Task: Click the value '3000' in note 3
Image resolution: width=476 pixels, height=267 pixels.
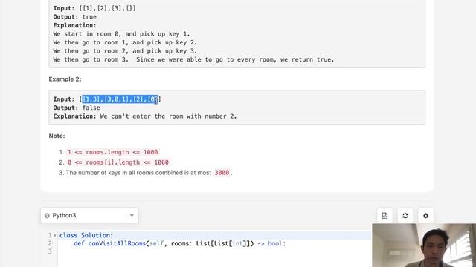Action: pyautogui.click(x=222, y=173)
